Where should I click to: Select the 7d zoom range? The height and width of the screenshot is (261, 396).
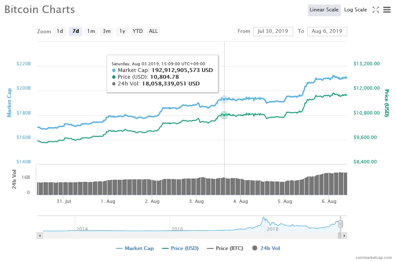coord(75,31)
